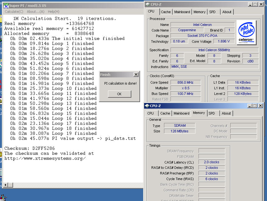Viewport: 267px width, 201px height.
Task: Click the x 8.5 multiplier value
Action: [x=185, y=88]
